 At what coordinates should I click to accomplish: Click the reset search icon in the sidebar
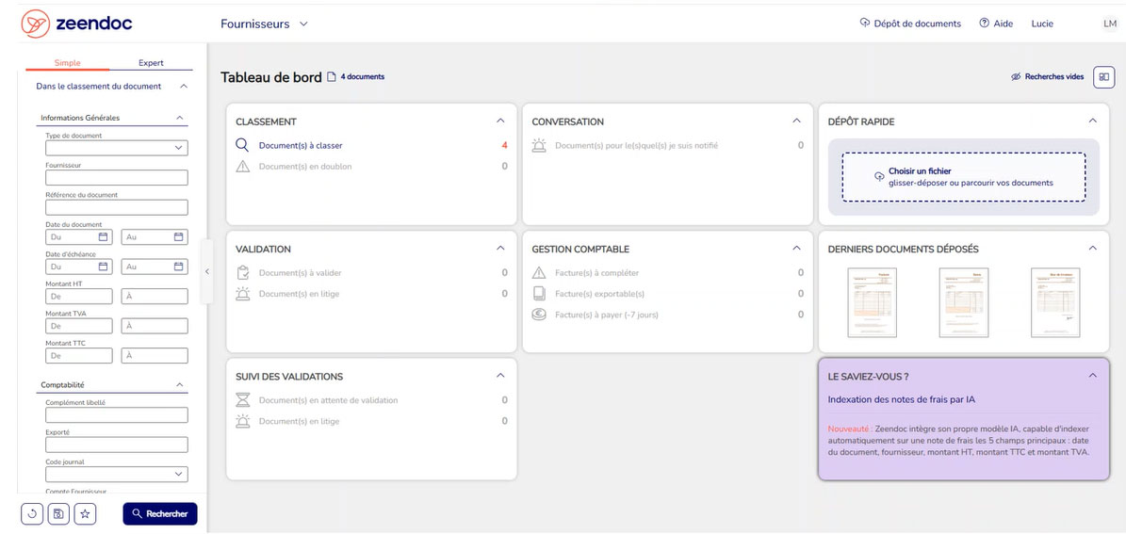coord(32,514)
